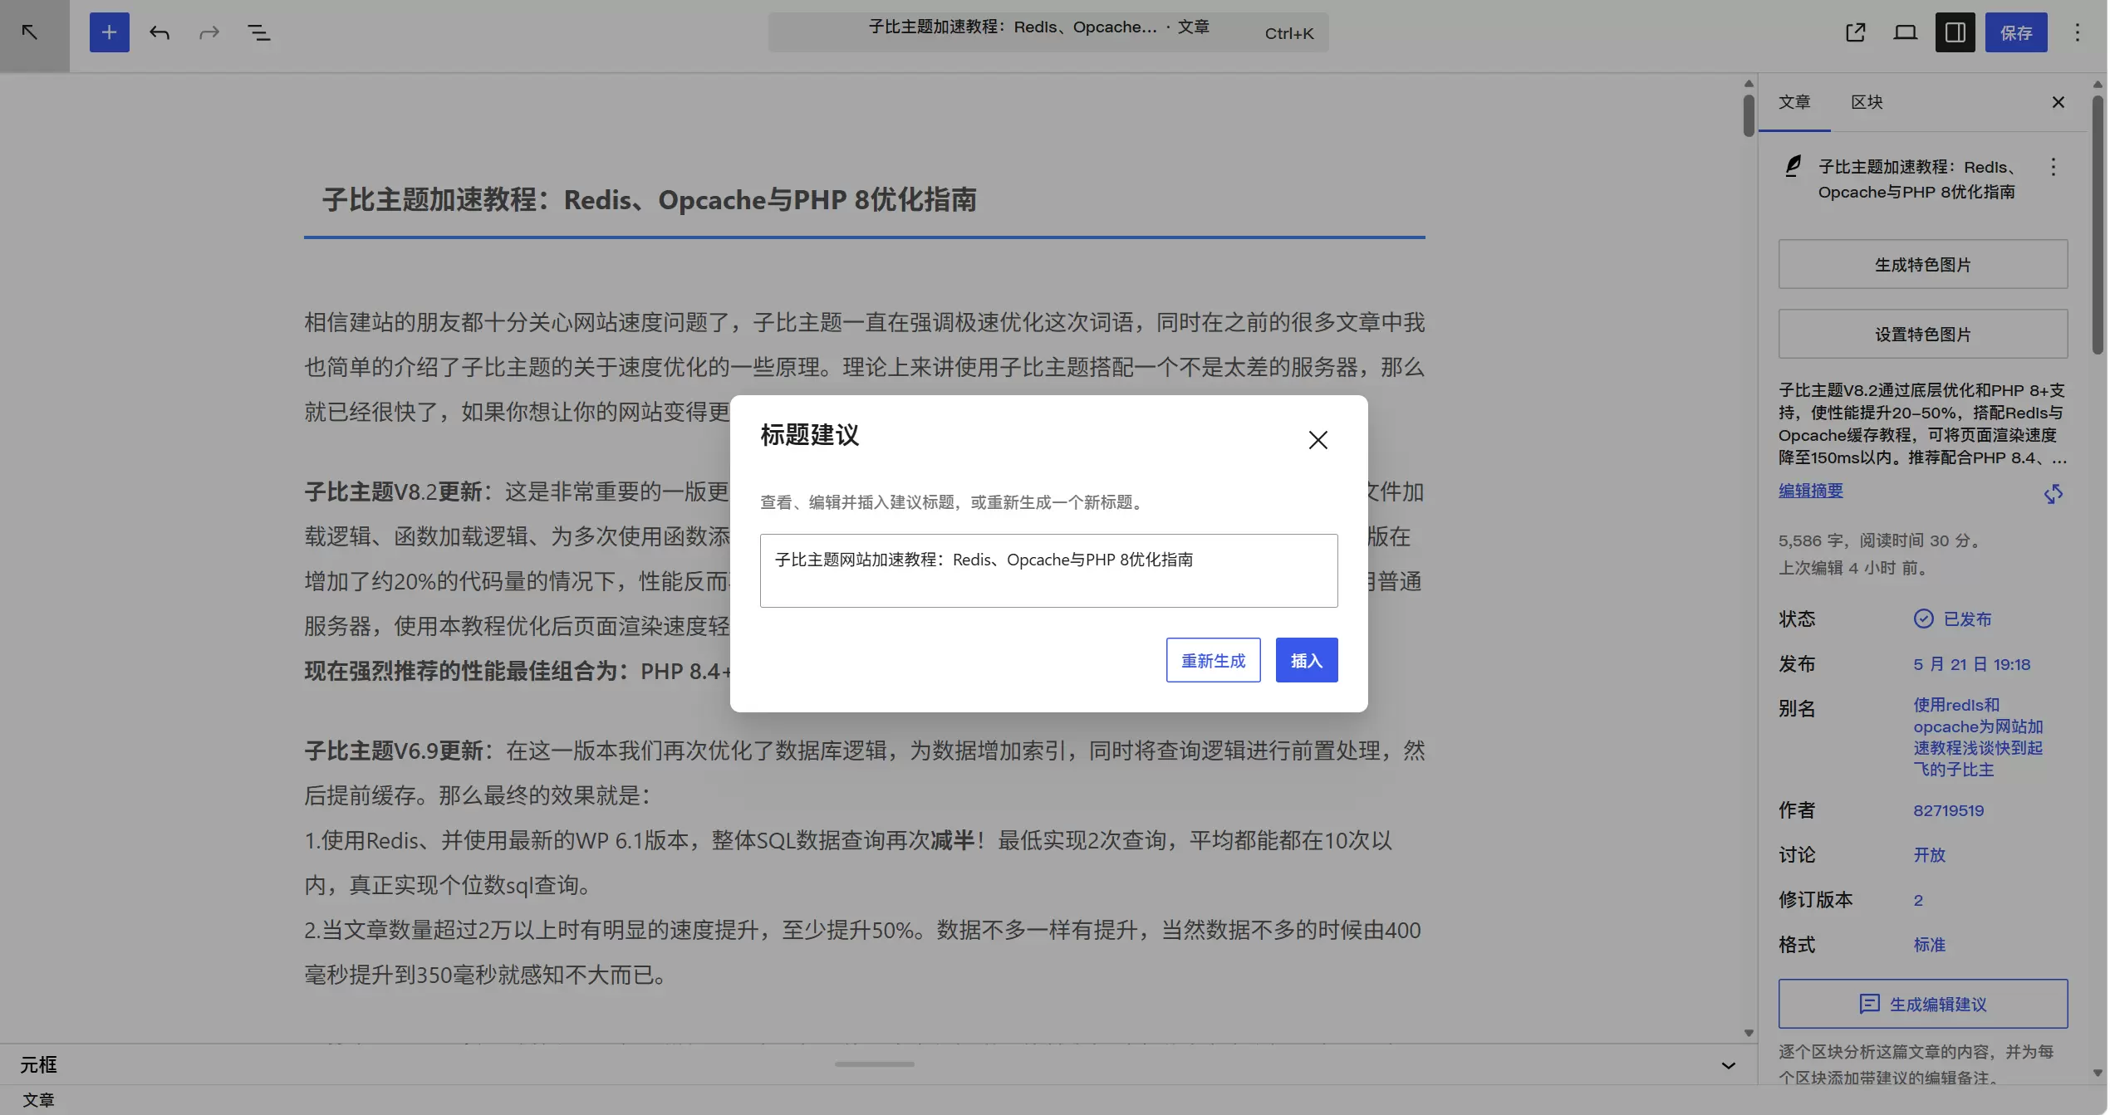
Task: Click 插入 to insert suggested title
Action: (x=1306, y=660)
